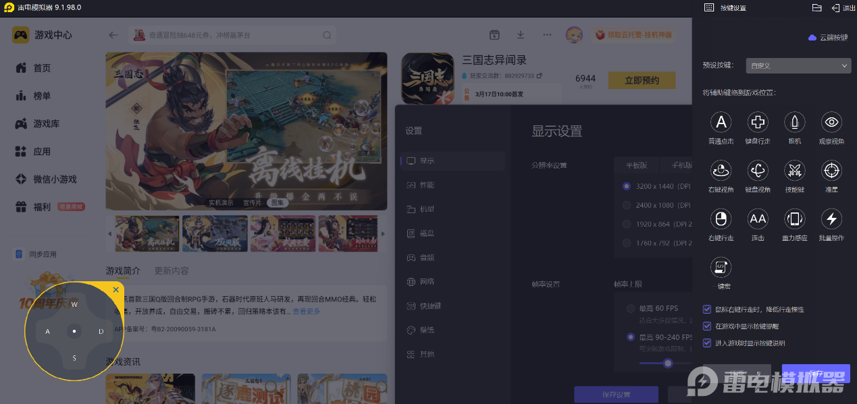Switch to the 游戏简介 tab
Viewport: 857px width, 404px height.
[x=123, y=270]
